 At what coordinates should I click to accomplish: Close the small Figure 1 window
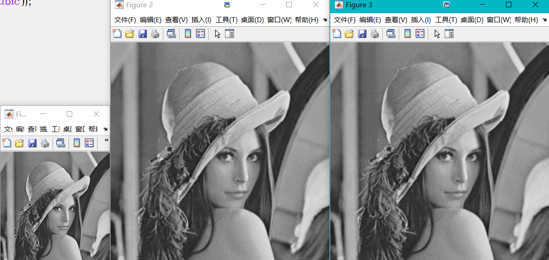pos(96,114)
